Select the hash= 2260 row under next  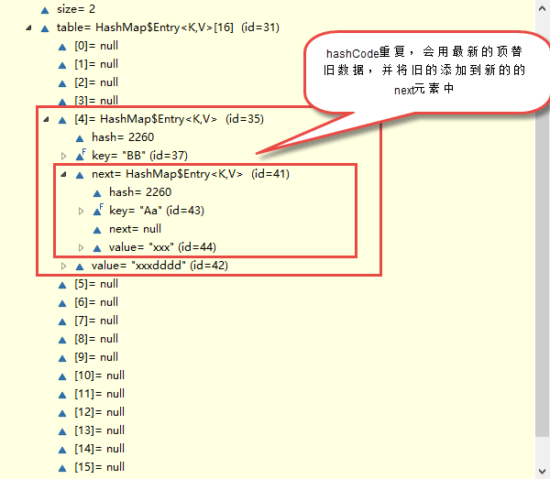[x=140, y=192]
